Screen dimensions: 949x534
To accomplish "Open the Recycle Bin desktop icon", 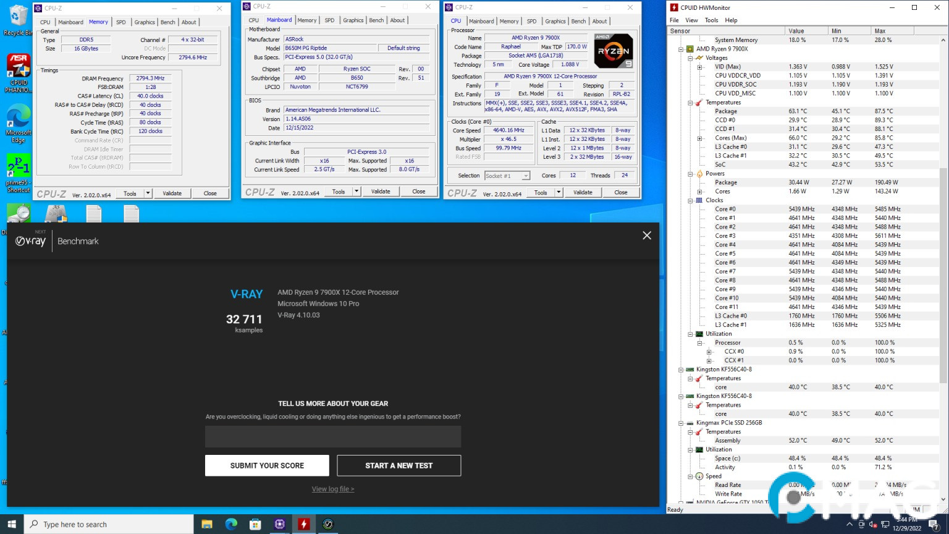I will [17, 15].
